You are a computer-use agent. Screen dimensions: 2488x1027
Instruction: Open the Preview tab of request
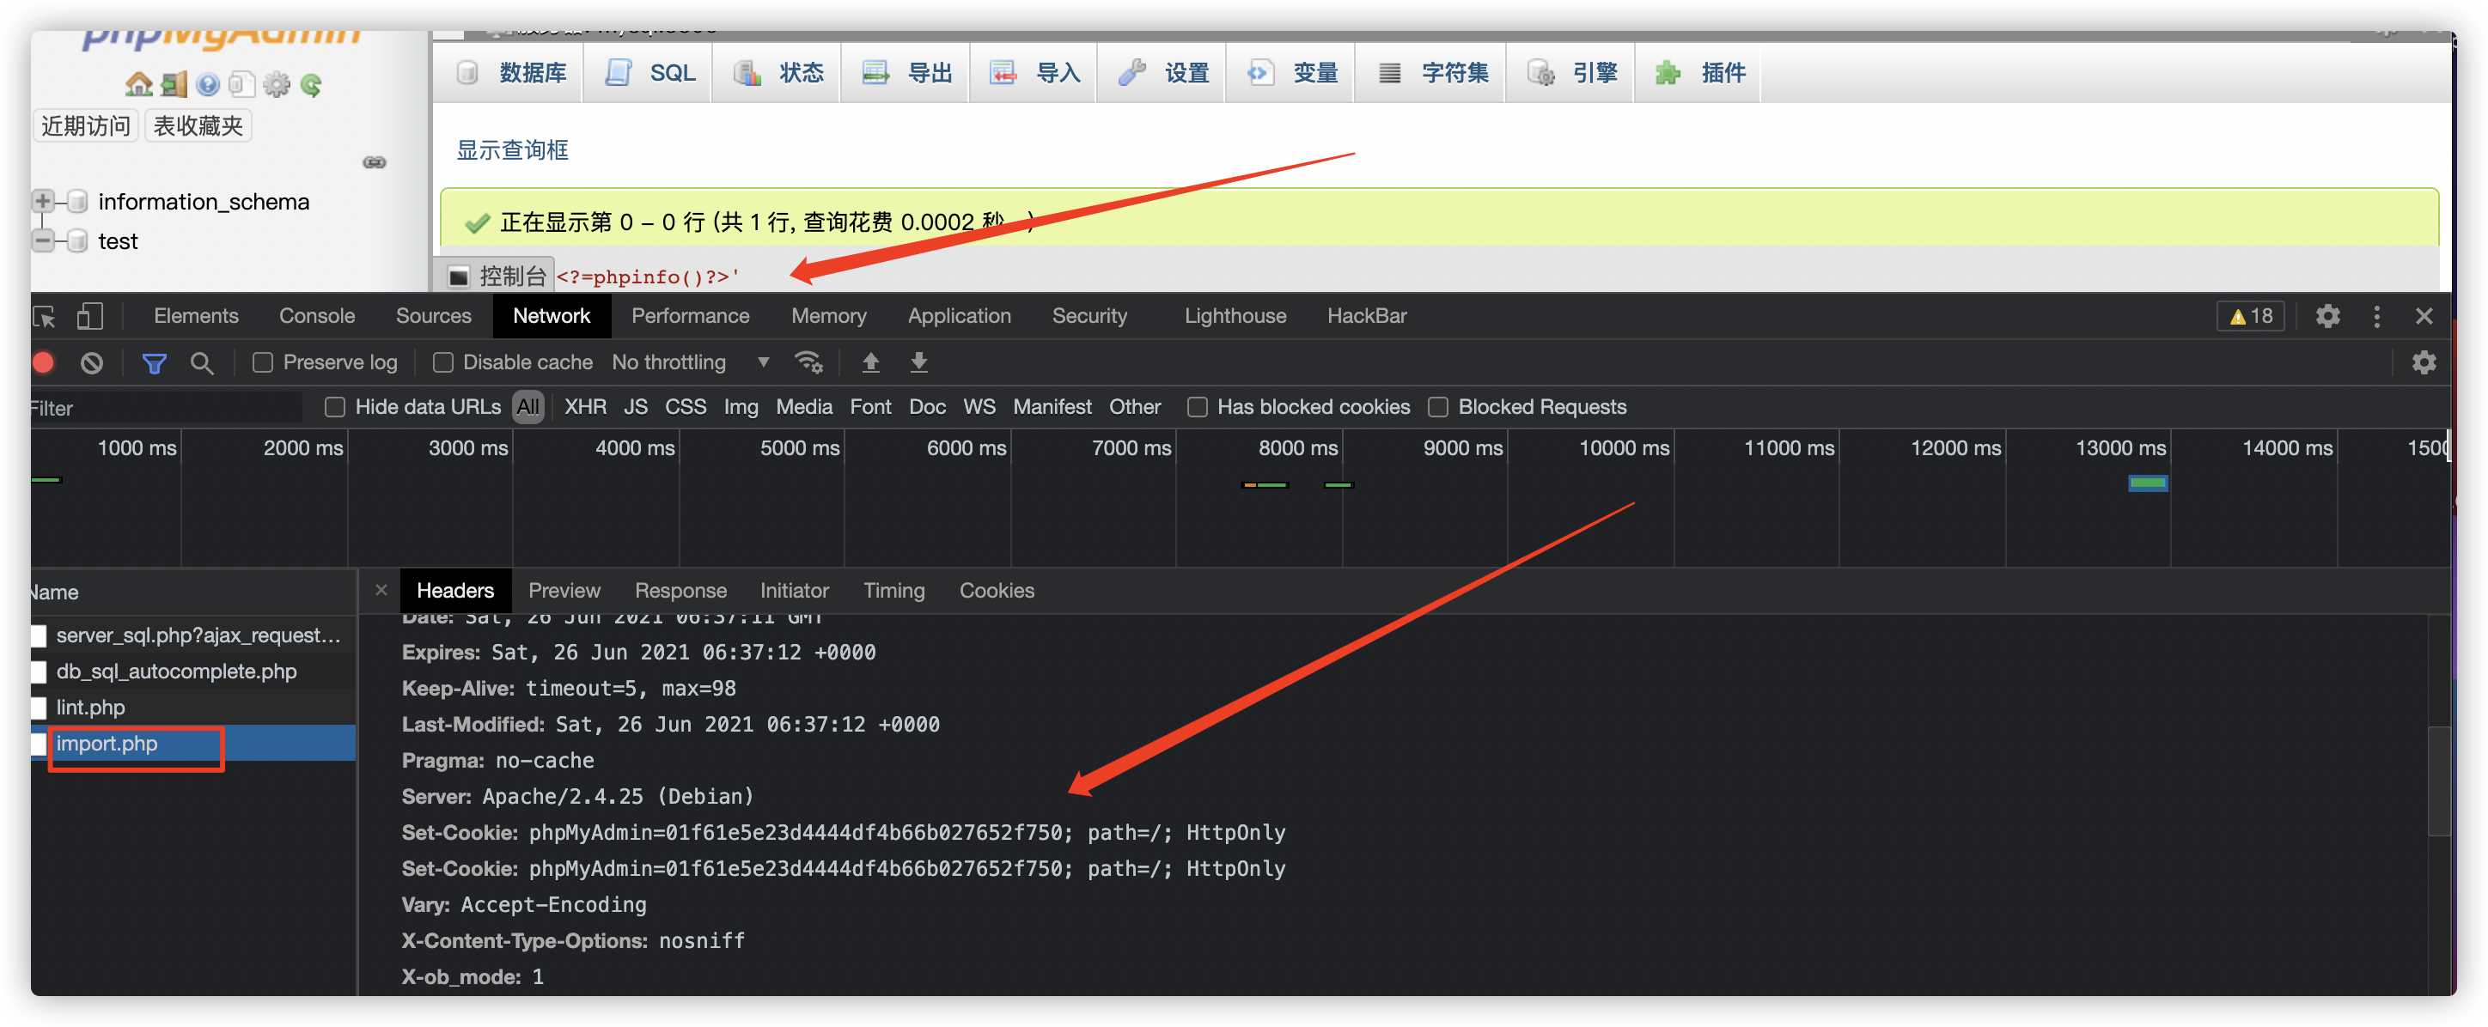click(564, 591)
